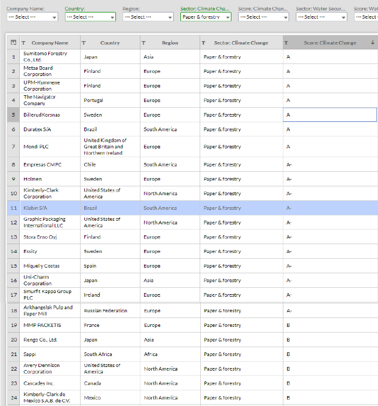This screenshot has width=378, height=406.
Task: Select row number 24
Action: (14, 398)
